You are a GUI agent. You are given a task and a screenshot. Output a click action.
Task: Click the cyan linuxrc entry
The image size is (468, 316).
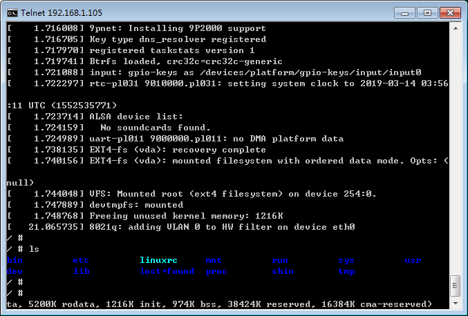point(158,261)
